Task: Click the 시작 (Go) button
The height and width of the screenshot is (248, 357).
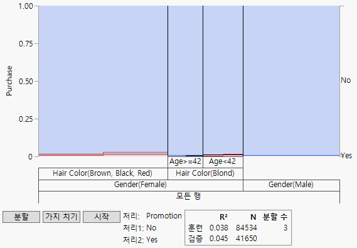Action: tap(102, 217)
